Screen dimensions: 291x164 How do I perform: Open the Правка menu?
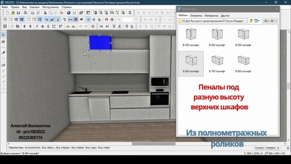tap(15, 7)
